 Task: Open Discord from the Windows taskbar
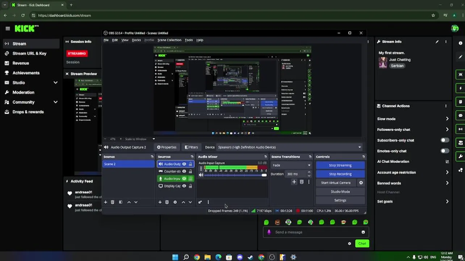240,257
